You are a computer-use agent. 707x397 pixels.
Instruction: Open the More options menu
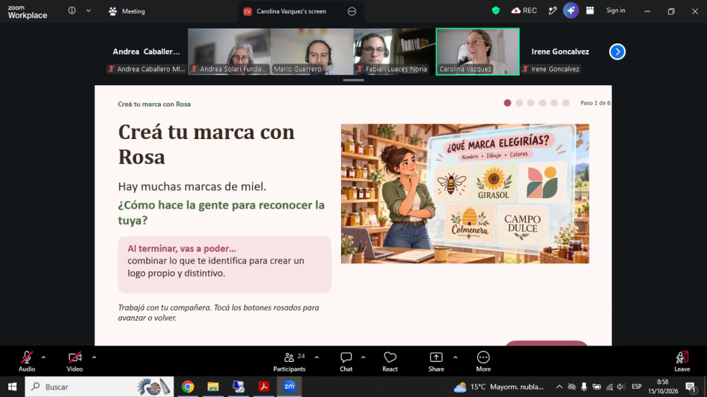[483, 362]
